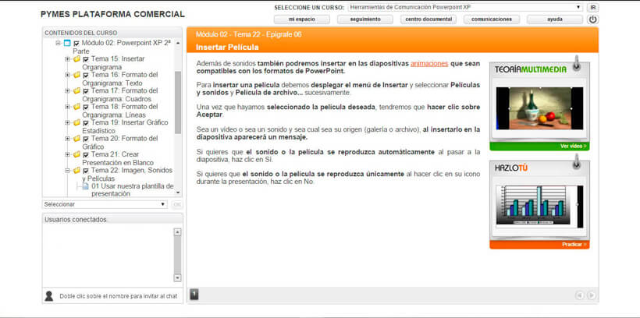Image resolution: width=640 pixels, height=318 pixels.
Task: Open the 'comunicaciones' menu
Action: point(492,19)
